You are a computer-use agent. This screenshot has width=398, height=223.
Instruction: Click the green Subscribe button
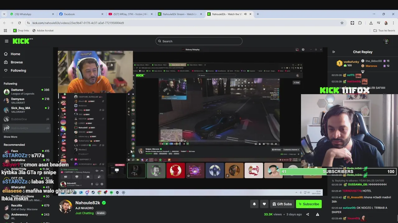pyautogui.click(x=309, y=204)
